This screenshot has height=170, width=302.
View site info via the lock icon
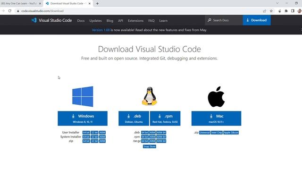[18, 11]
